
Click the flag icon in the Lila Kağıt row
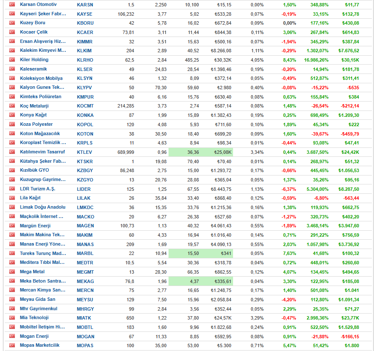click(x=12, y=198)
